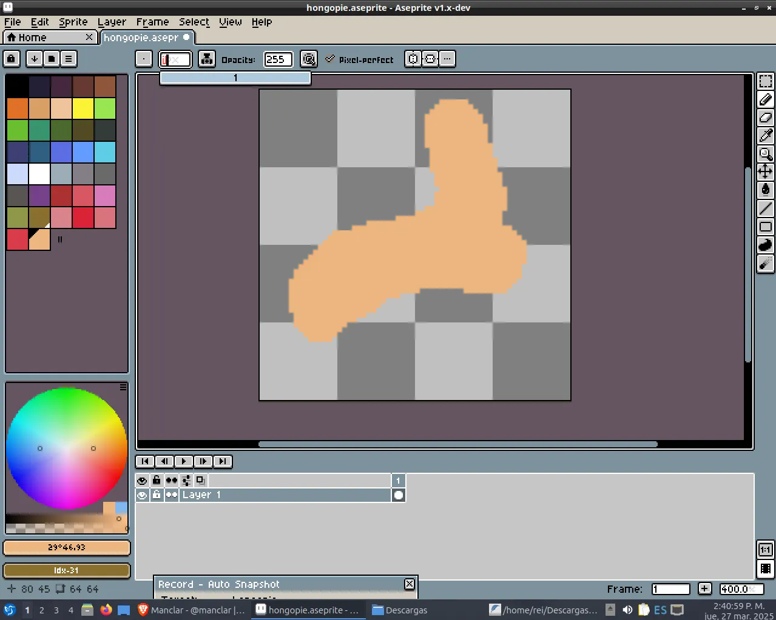The image size is (776, 620).
Task: Open the palette presets button
Action: 52,59
